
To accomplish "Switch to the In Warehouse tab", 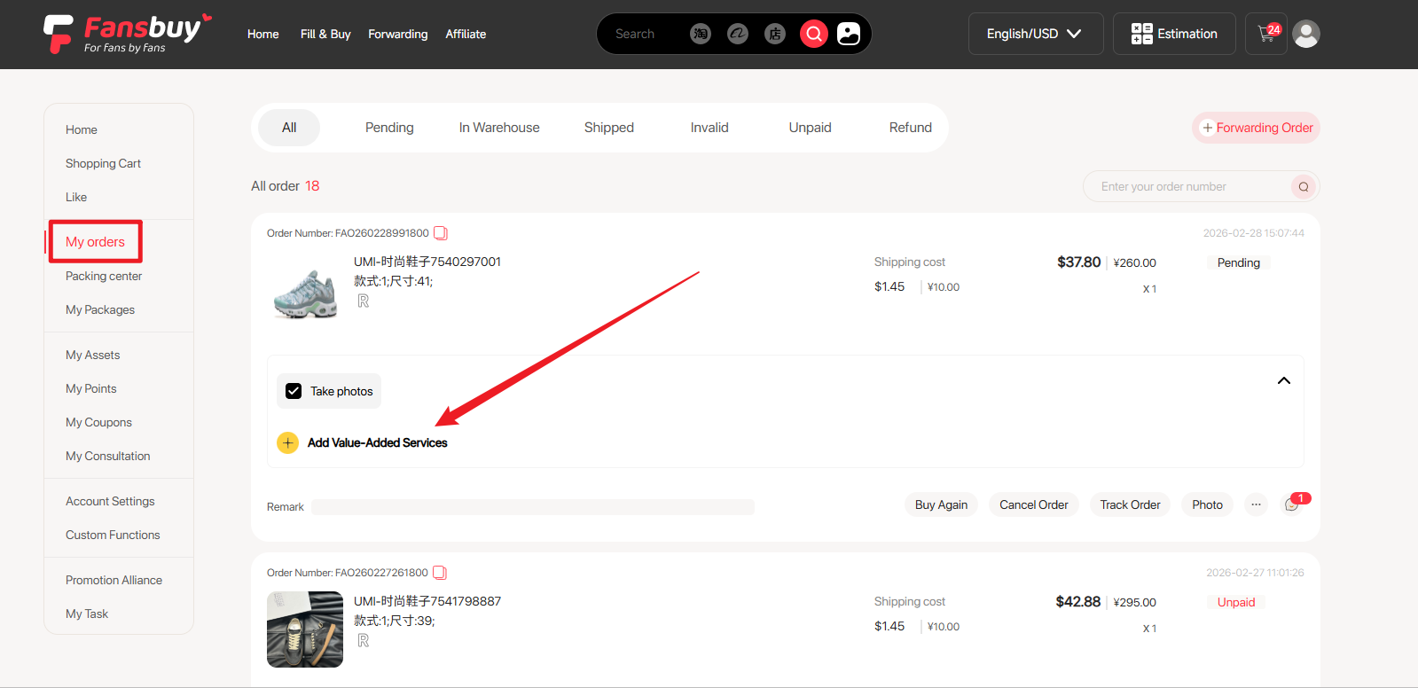I will click(499, 128).
